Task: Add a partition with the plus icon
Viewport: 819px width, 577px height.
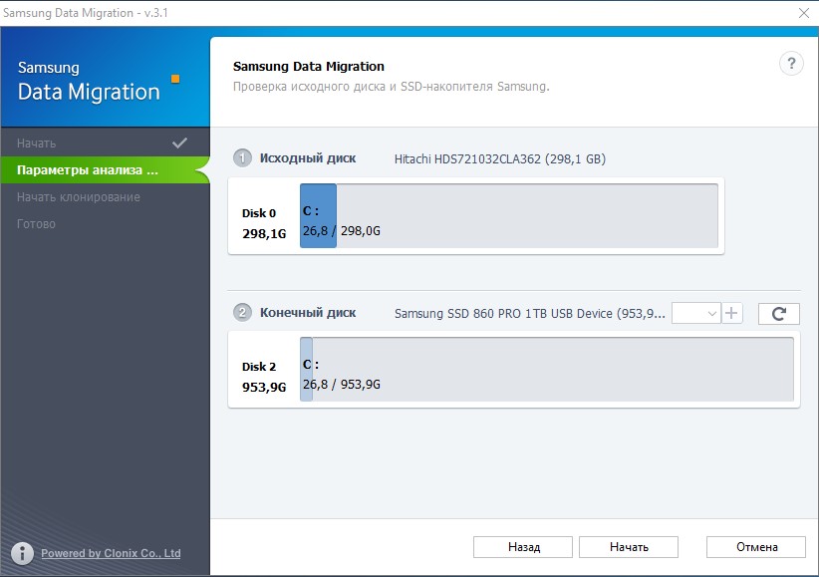Action: (x=731, y=313)
